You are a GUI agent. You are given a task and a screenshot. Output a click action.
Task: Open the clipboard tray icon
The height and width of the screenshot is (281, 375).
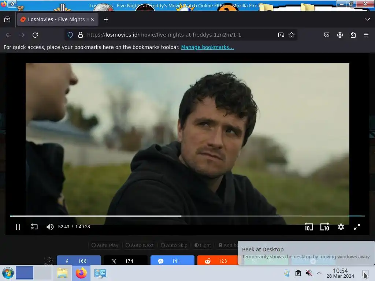point(298,273)
